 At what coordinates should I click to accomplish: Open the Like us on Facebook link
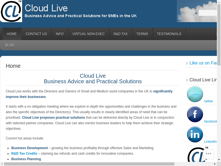coord(204,63)
